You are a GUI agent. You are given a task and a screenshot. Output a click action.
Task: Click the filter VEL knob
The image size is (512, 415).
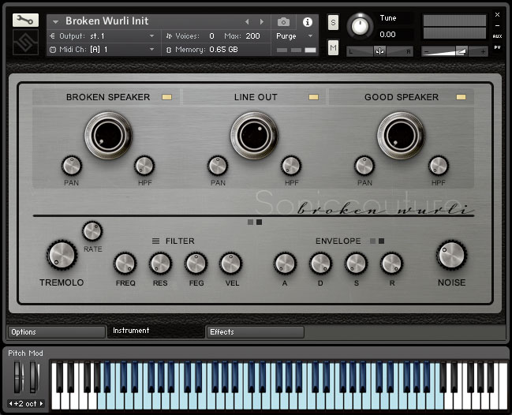click(x=231, y=264)
